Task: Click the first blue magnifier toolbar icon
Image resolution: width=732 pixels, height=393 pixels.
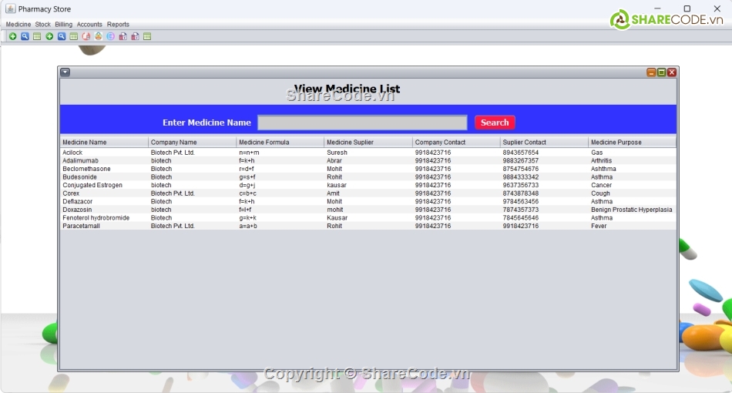Action: click(x=25, y=36)
